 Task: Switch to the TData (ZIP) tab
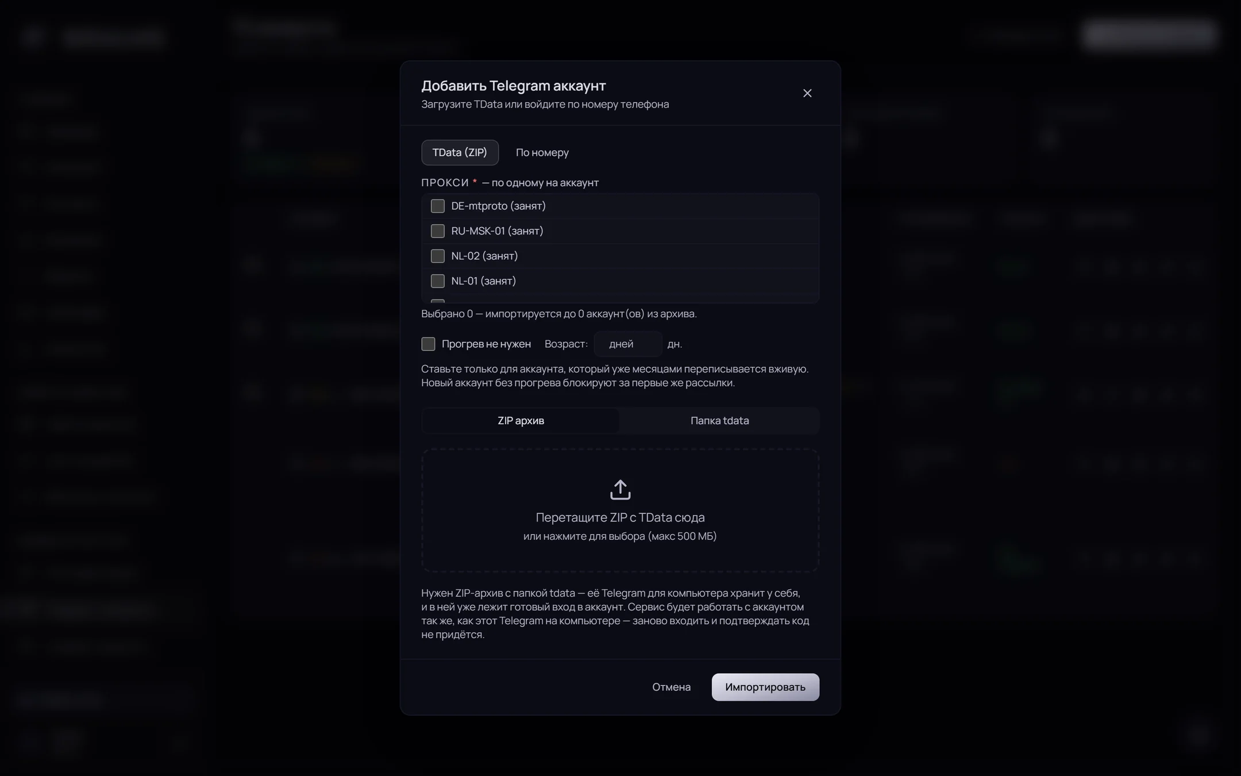click(460, 152)
